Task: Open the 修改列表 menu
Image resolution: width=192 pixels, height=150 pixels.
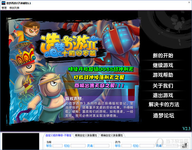Action: click(x=14, y=8)
